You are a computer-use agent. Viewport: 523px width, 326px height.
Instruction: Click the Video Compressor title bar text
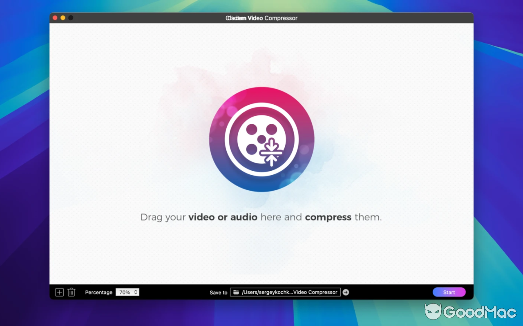(x=261, y=18)
